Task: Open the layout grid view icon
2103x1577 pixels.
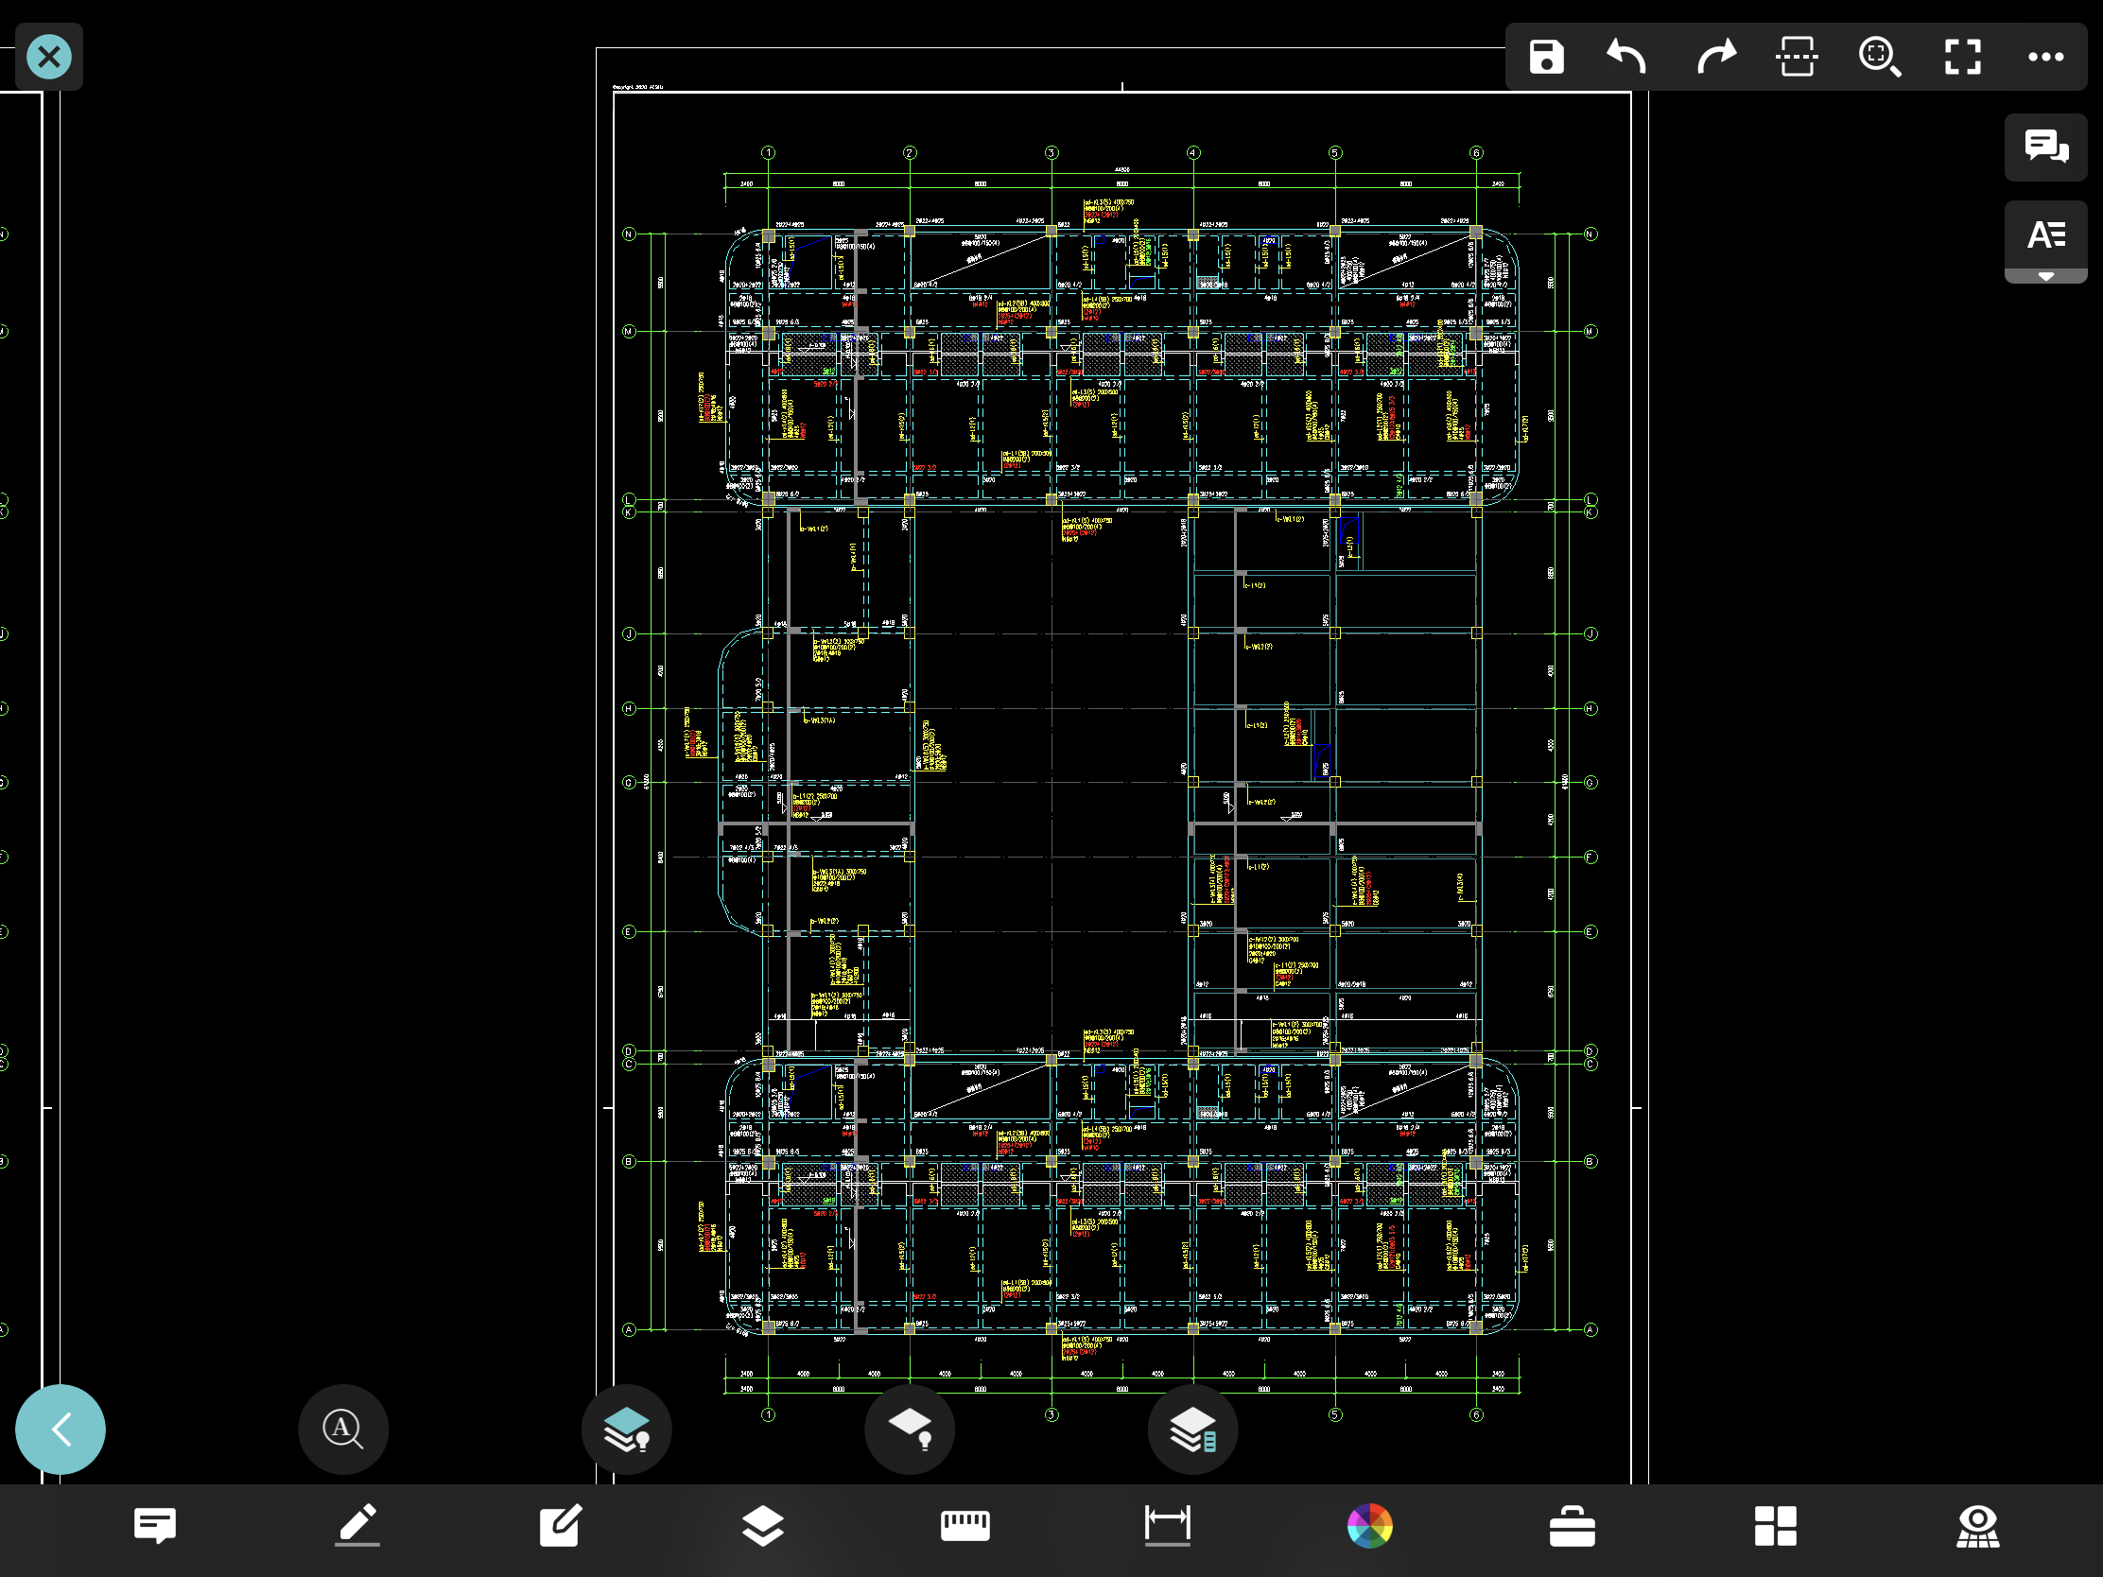Action: pyautogui.click(x=1775, y=1526)
